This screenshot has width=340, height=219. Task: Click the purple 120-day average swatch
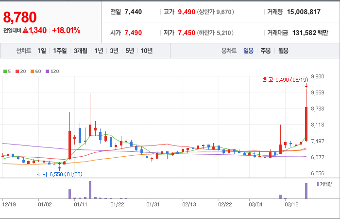48,71
